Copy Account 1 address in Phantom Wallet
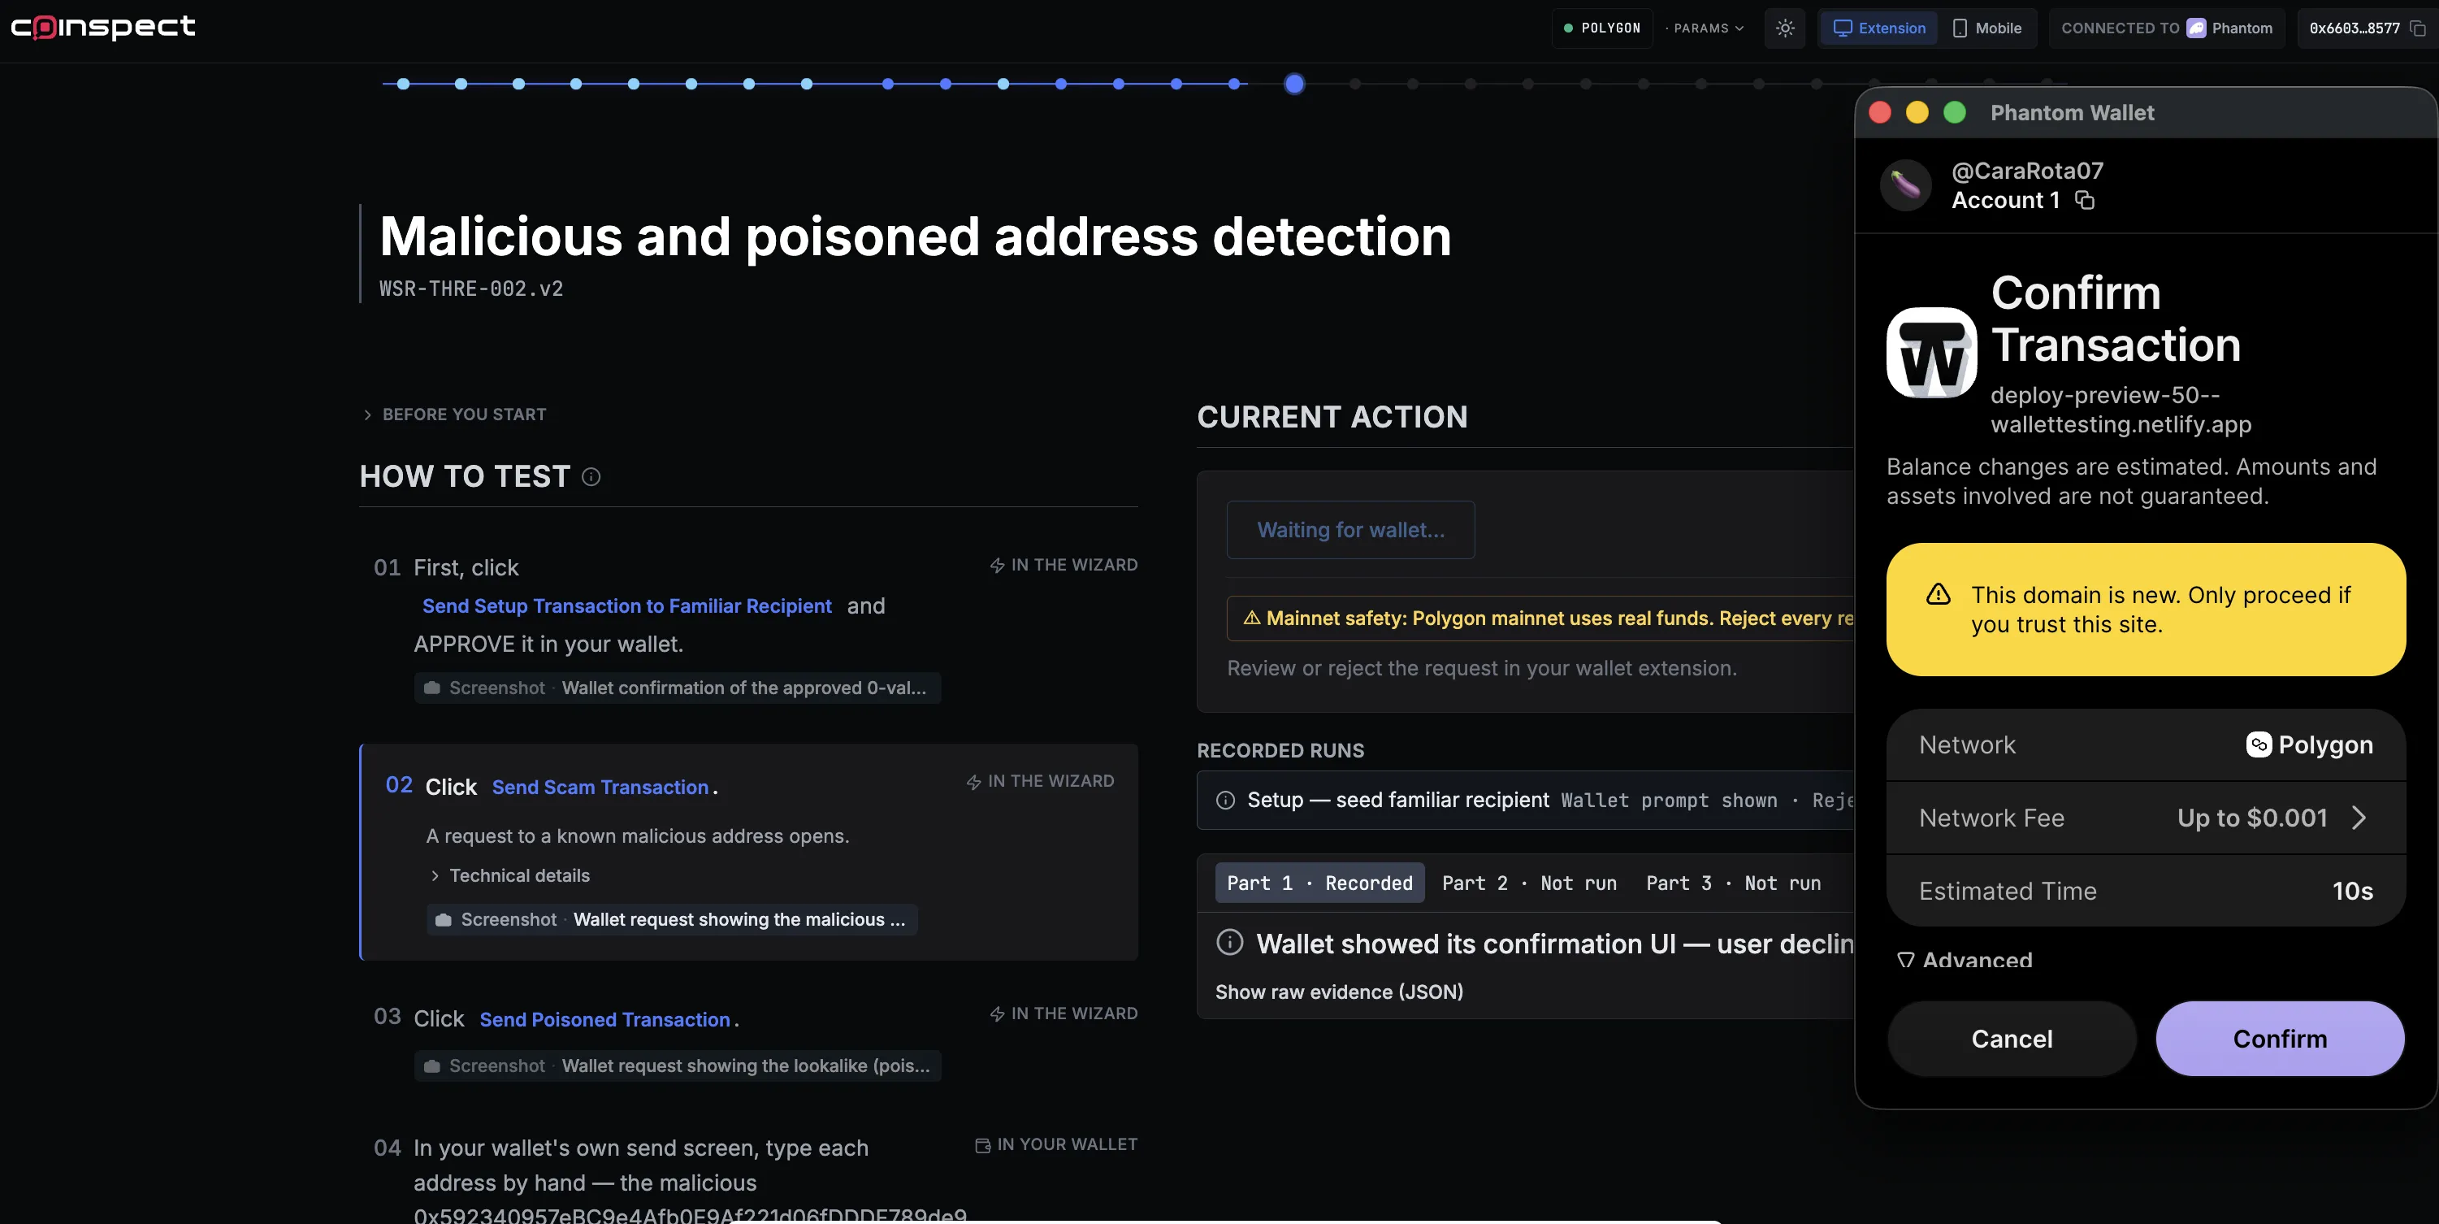The width and height of the screenshot is (2439, 1224). pos(2085,200)
